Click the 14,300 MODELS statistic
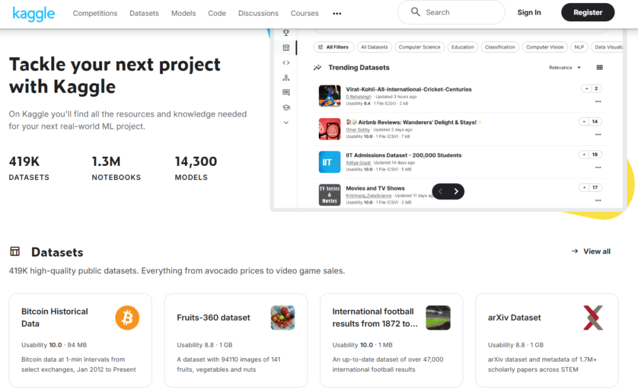The height and width of the screenshot is (390, 638). [x=196, y=168]
